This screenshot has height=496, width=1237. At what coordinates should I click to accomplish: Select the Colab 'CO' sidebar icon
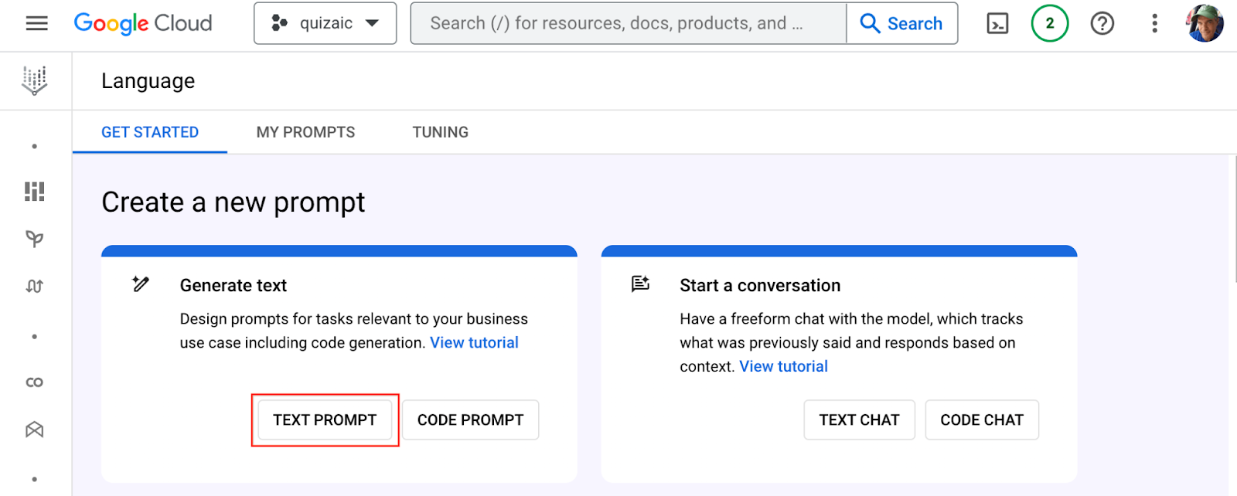tap(35, 382)
